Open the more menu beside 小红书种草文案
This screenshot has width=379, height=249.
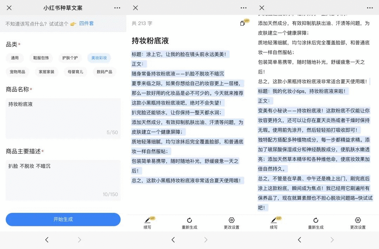pyautogui.click(x=117, y=8)
